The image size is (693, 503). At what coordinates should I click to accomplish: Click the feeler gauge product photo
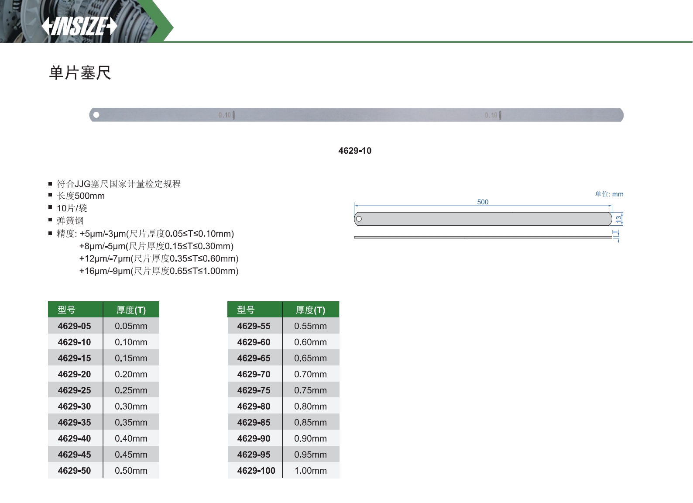tap(356, 115)
